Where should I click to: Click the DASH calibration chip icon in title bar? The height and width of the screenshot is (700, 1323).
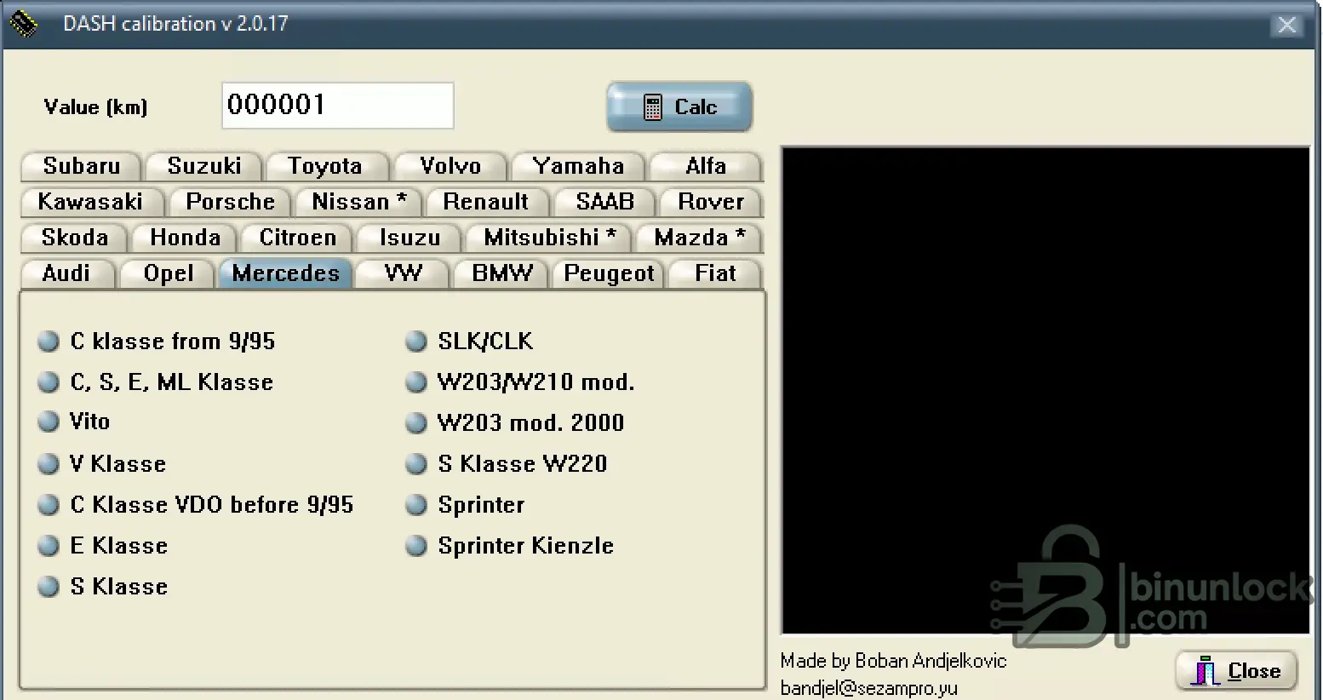pyautogui.click(x=23, y=24)
